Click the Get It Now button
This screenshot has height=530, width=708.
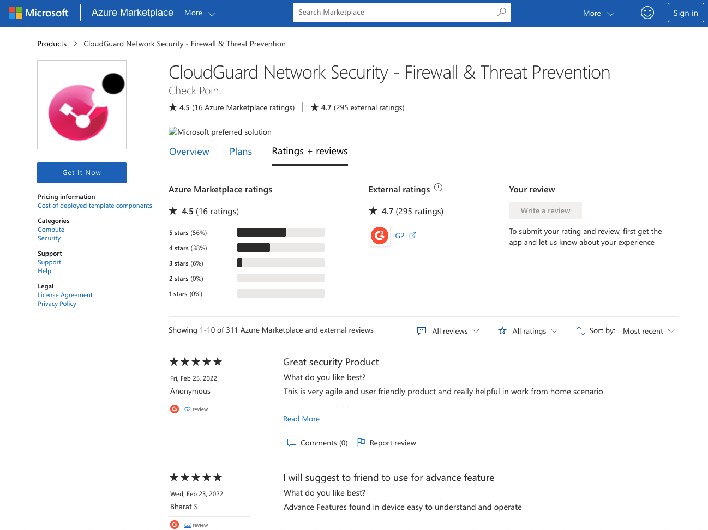[82, 173]
